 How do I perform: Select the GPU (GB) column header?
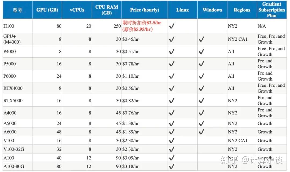tap(47, 10)
